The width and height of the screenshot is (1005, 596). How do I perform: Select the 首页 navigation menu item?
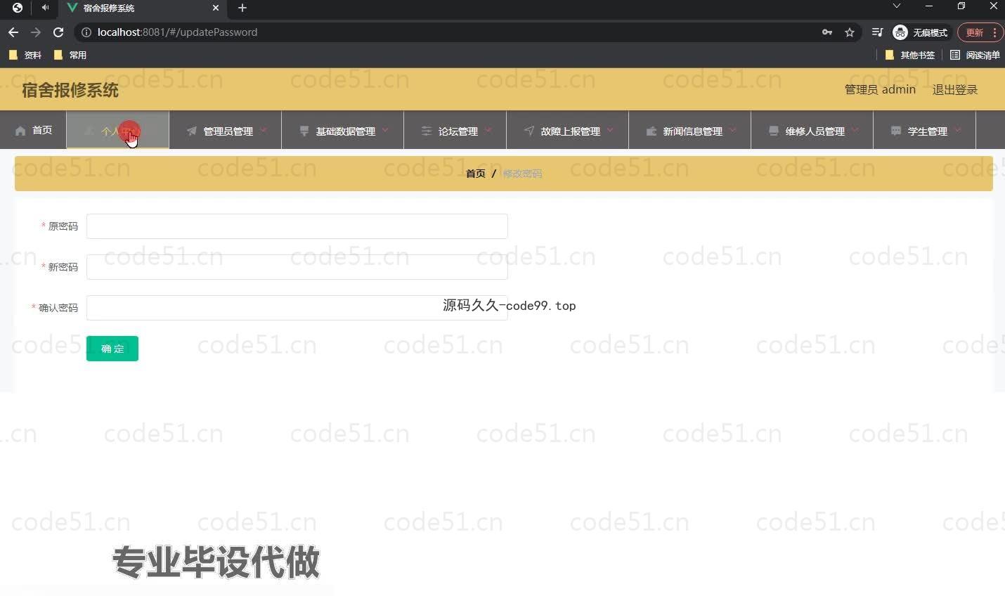coord(33,130)
